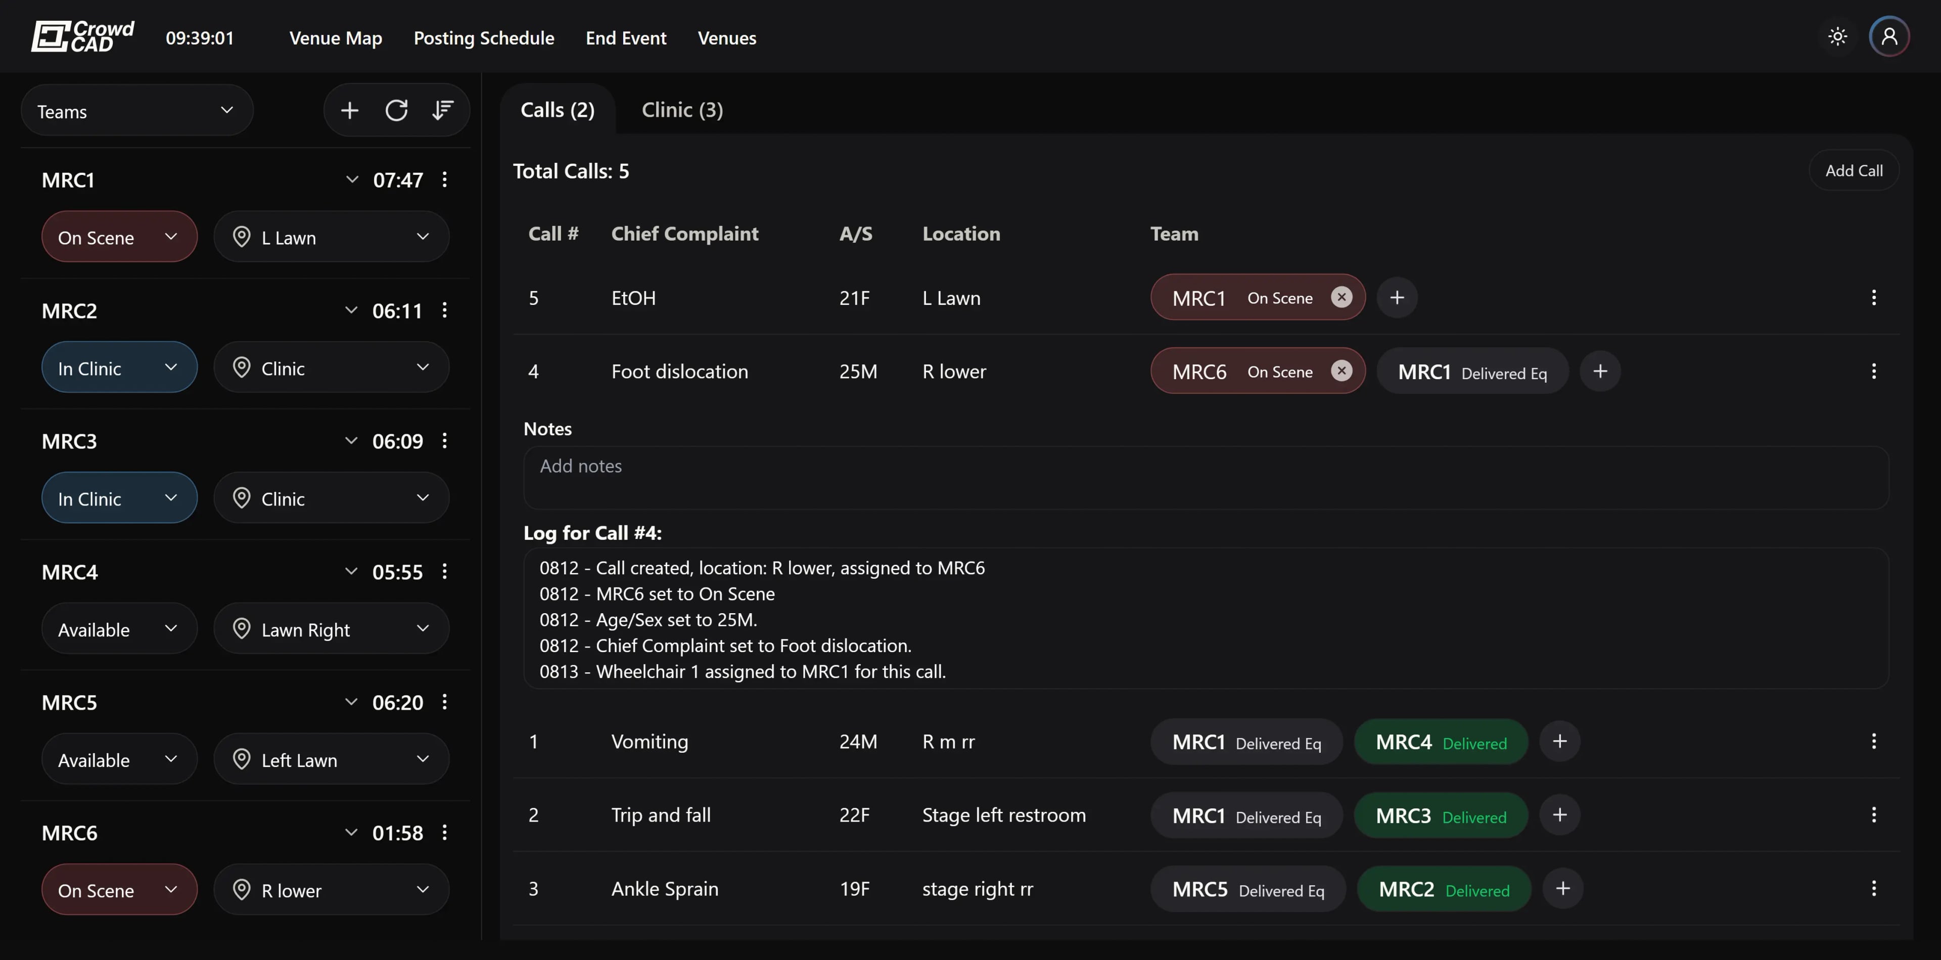Image resolution: width=1941 pixels, height=960 pixels.
Task: Open options menu for Trip and fall row
Action: 1874,814
